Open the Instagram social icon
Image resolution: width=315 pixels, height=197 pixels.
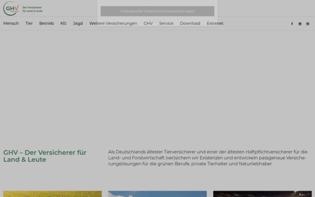click(308, 24)
